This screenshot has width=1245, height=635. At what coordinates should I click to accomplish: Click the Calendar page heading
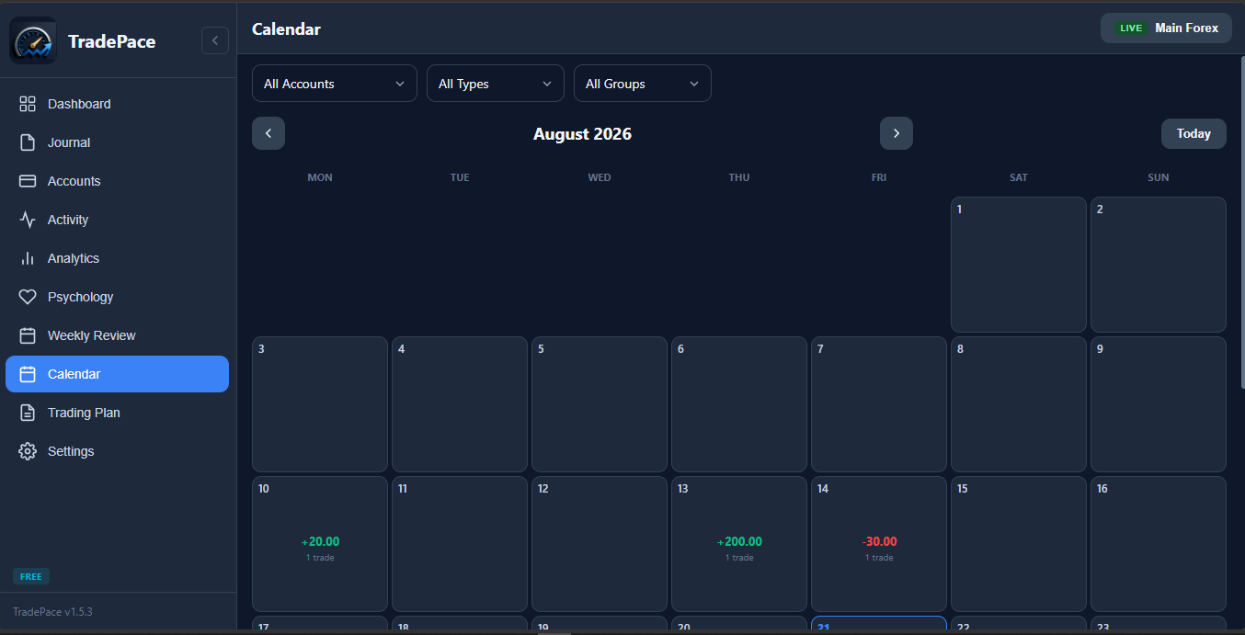pyautogui.click(x=286, y=29)
